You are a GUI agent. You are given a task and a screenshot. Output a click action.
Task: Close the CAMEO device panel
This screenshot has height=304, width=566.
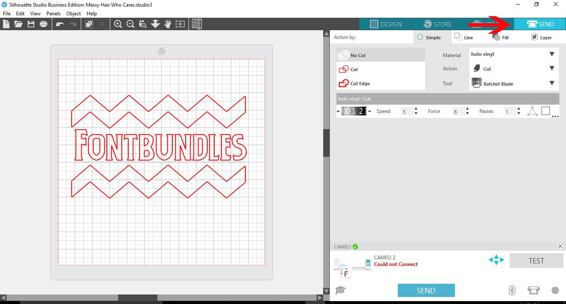560,246
